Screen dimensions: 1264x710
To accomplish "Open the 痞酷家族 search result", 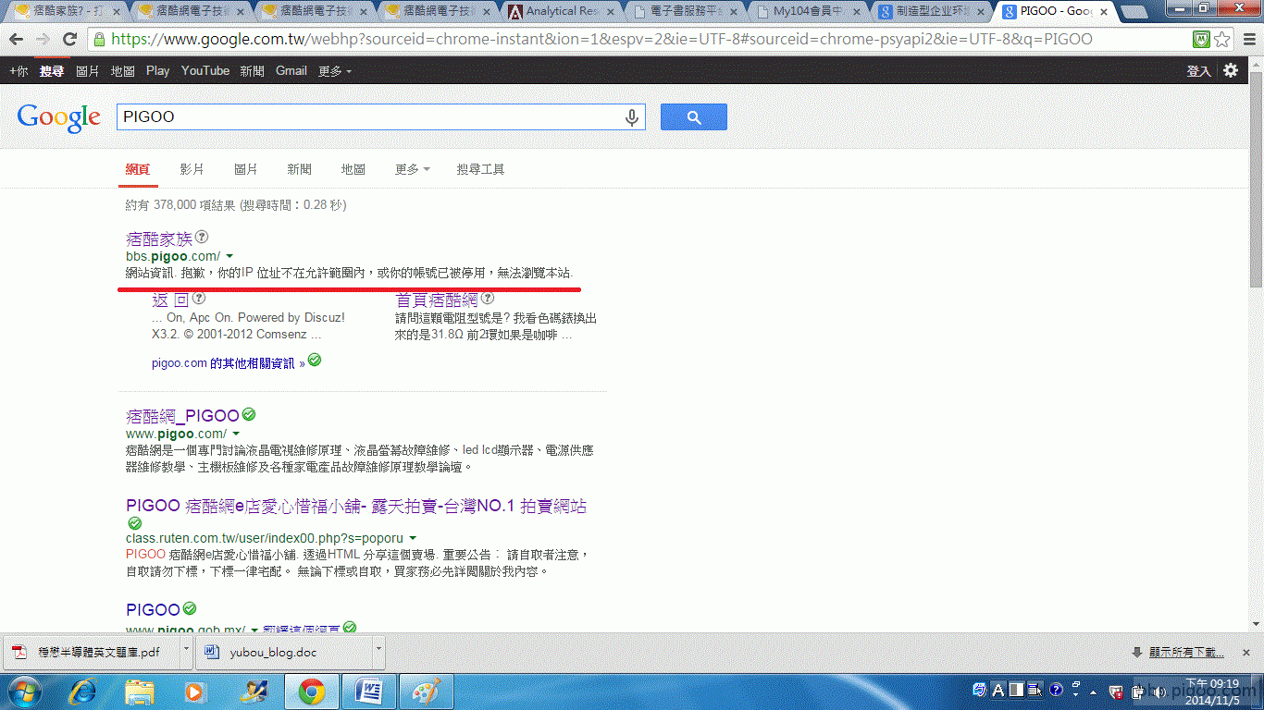I will (x=159, y=239).
